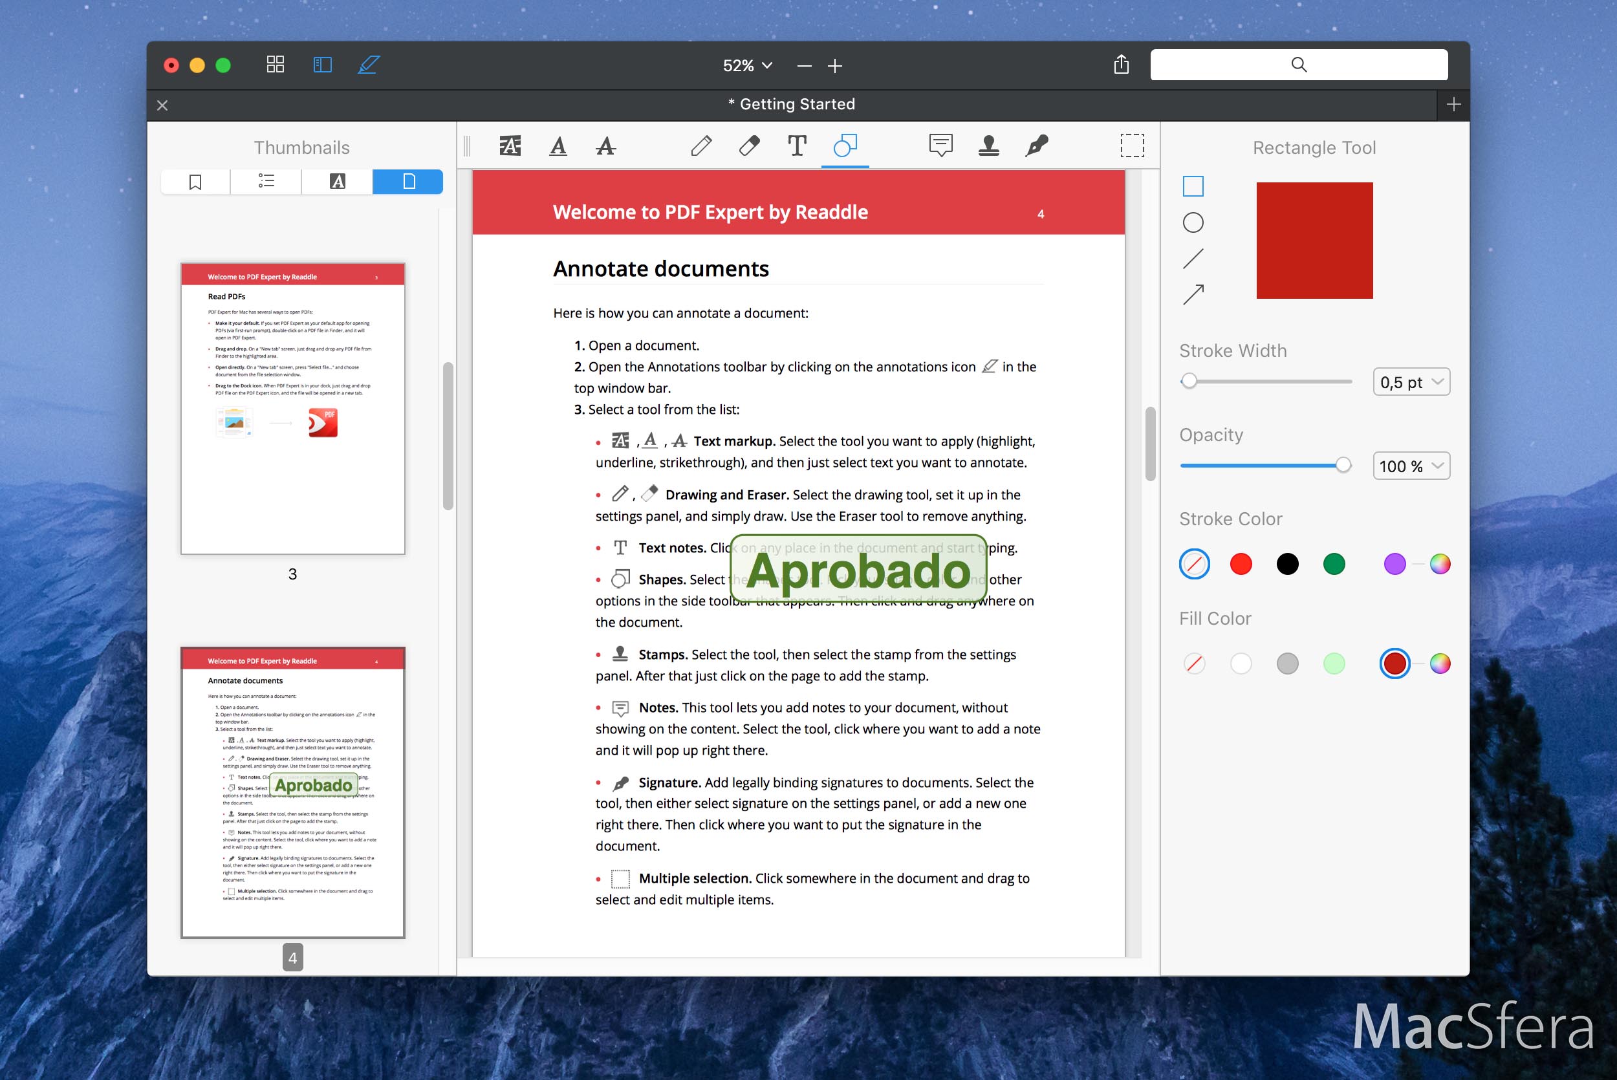Open the page grid view icon
The height and width of the screenshot is (1080, 1617).
[x=276, y=65]
